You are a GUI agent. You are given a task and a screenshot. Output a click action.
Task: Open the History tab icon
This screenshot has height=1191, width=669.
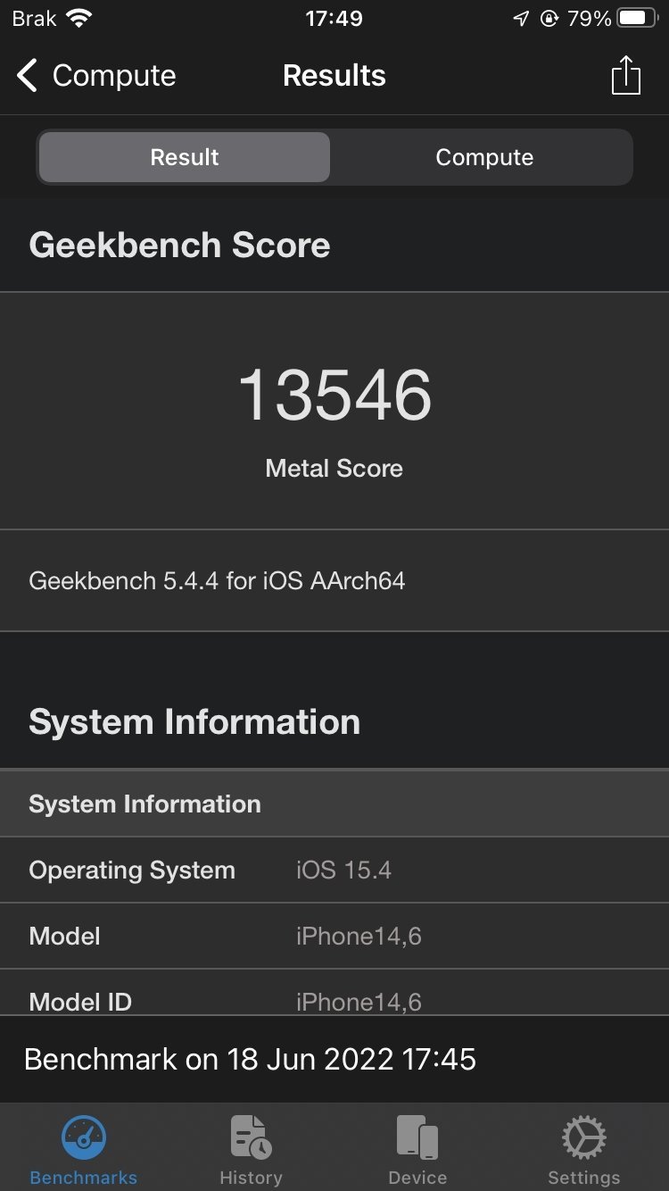(x=251, y=1137)
